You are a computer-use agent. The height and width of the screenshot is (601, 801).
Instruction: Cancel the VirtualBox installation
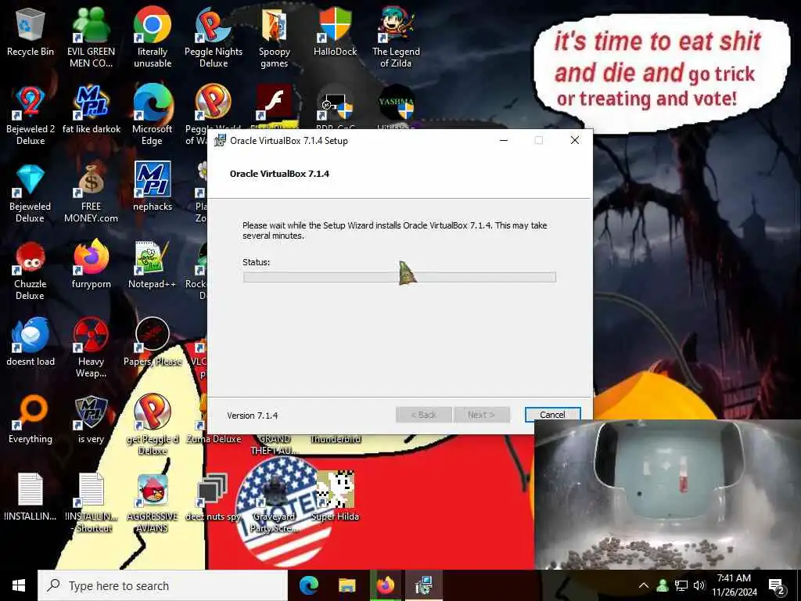click(x=552, y=415)
